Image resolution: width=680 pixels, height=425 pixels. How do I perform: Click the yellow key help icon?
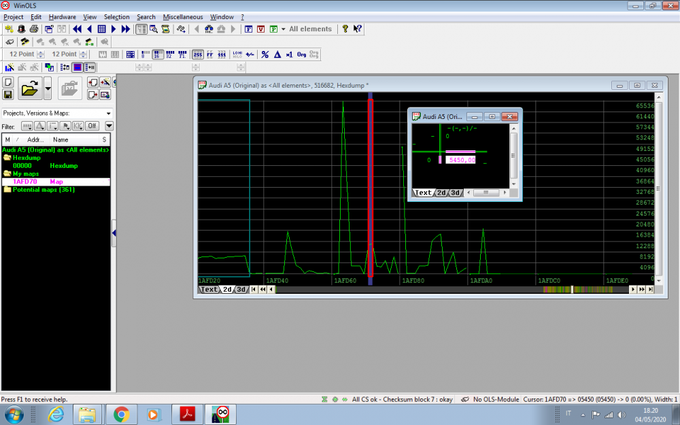(345, 29)
